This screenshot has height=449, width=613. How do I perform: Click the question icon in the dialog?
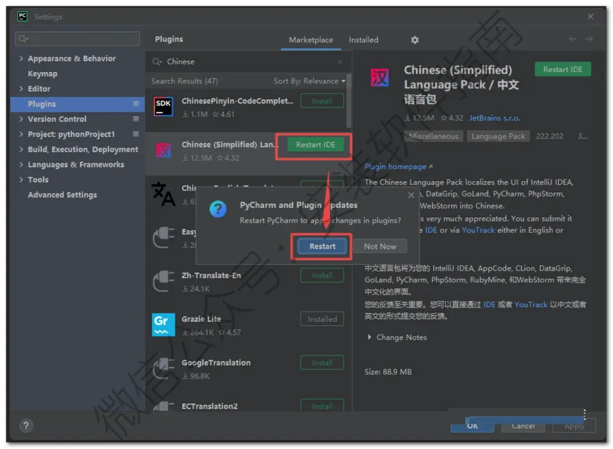tap(218, 209)
